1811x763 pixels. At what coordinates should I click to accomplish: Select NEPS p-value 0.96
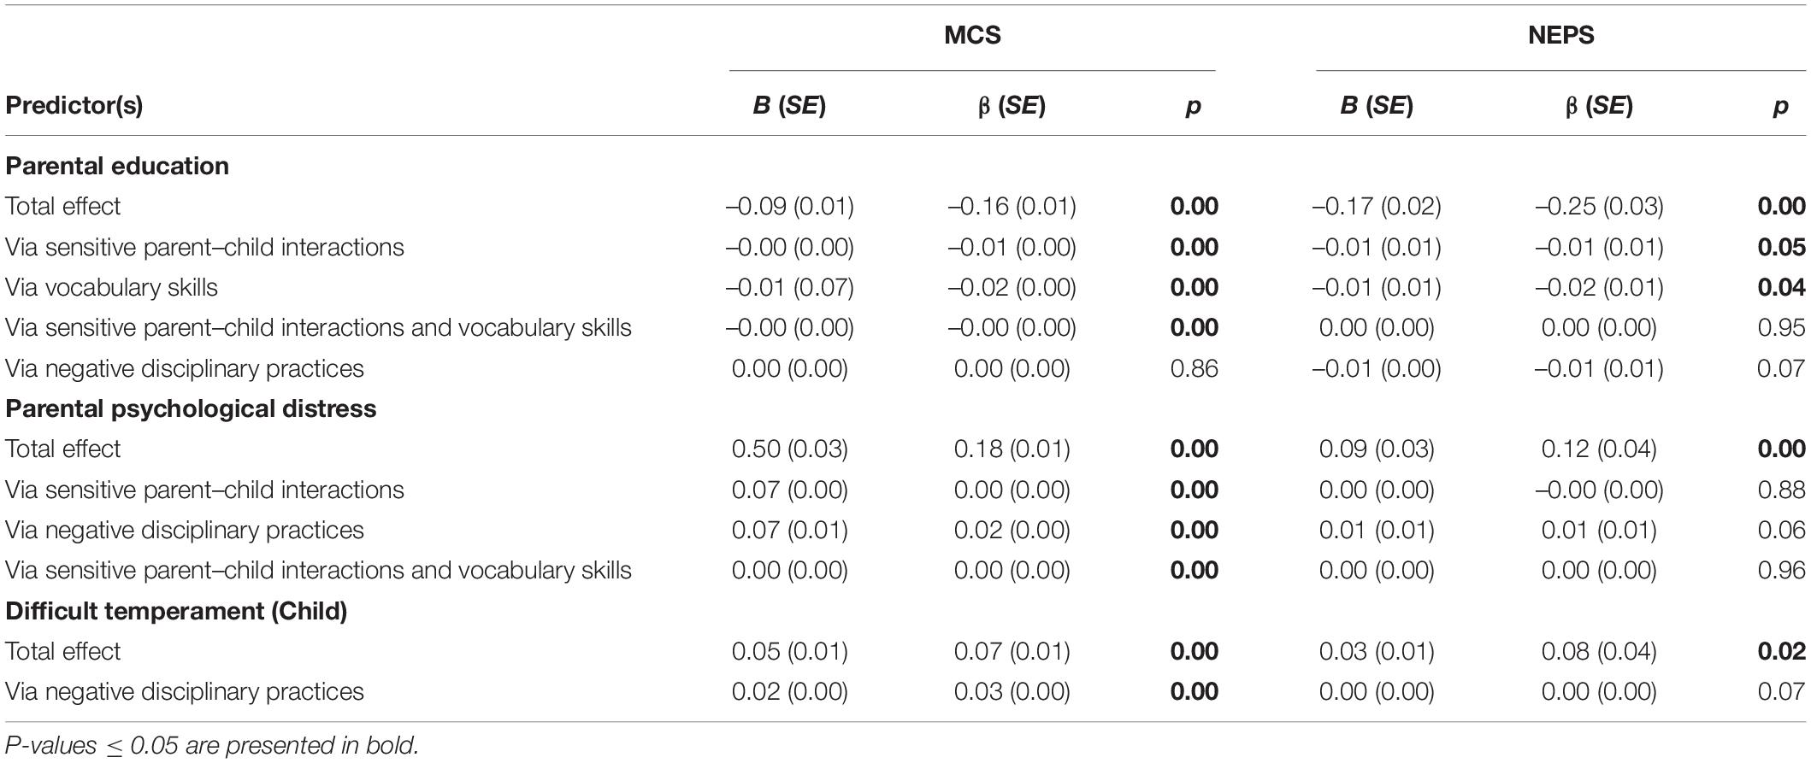1781,570
